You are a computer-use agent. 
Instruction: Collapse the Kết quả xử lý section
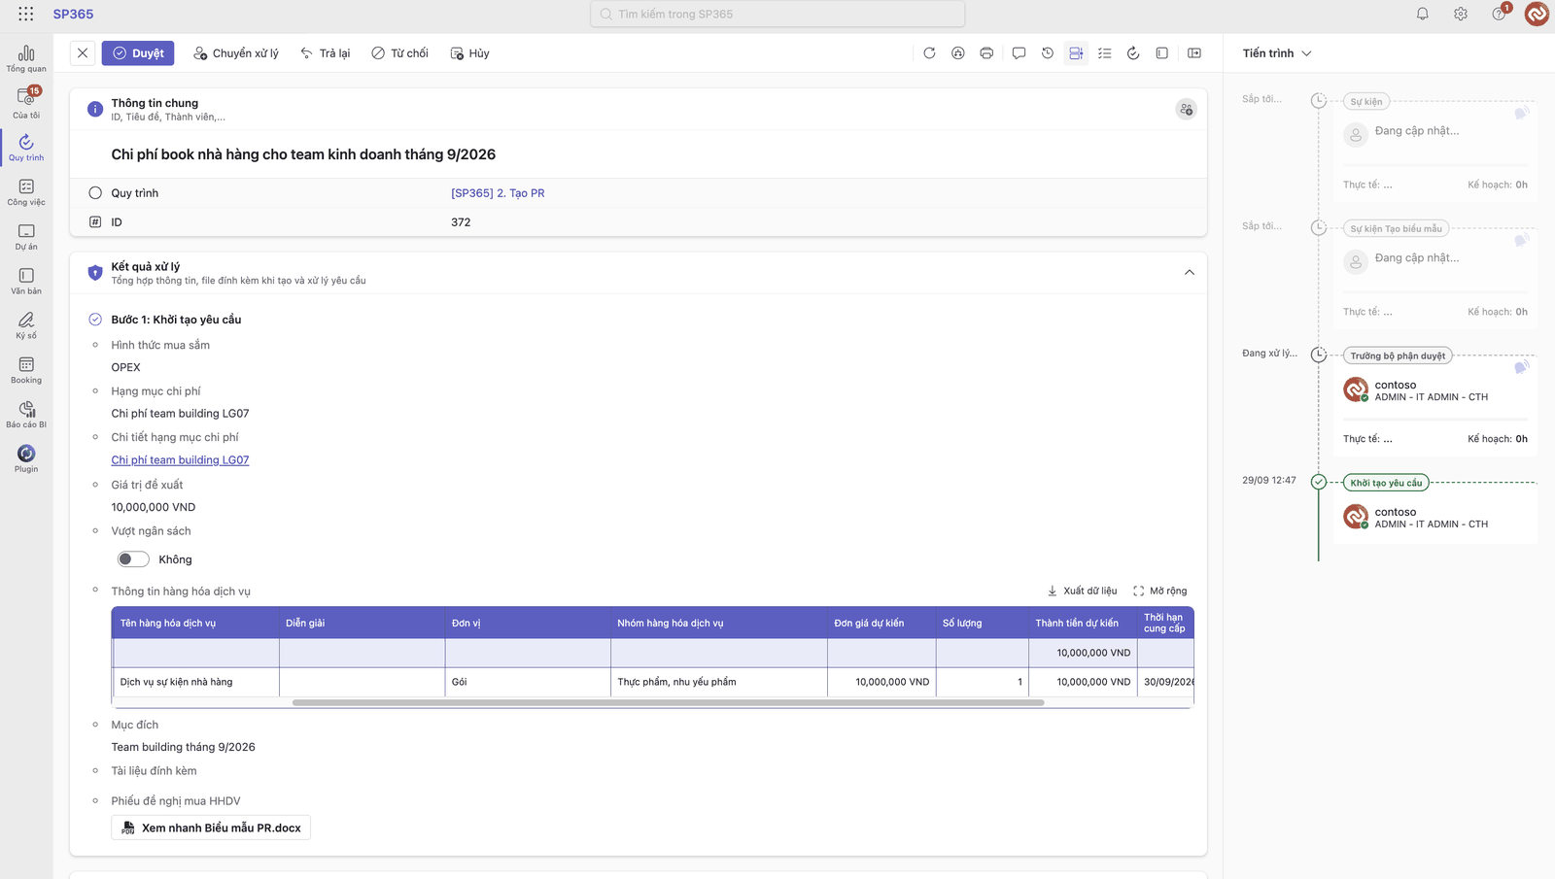pos(1190,273)
